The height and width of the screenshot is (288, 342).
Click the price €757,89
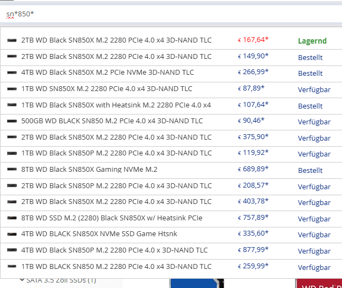(x=253, y=217)
